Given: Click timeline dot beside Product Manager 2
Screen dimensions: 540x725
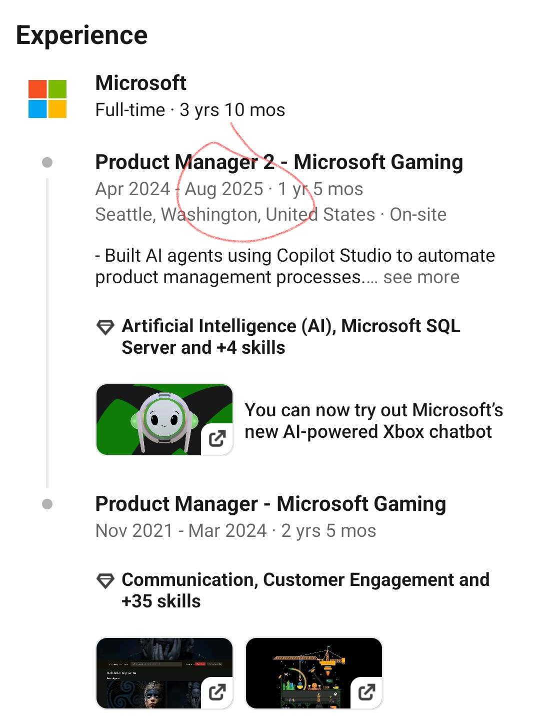Looking at the screenshot, I should [47, 163].
